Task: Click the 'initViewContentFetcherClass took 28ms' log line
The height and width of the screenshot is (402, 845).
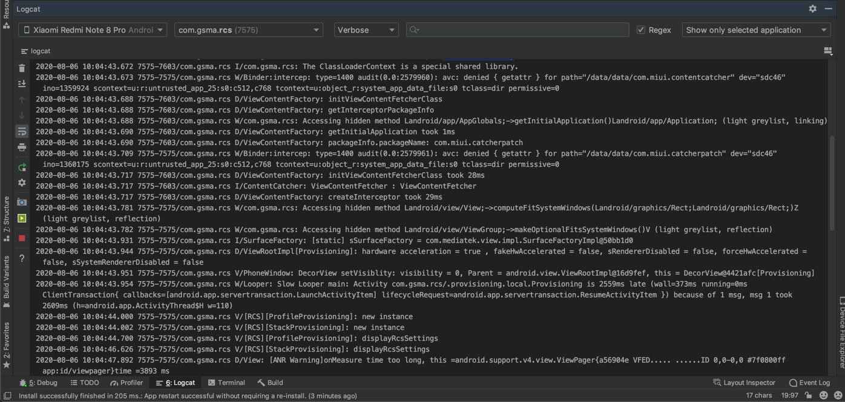Action: tap(260, 175)
